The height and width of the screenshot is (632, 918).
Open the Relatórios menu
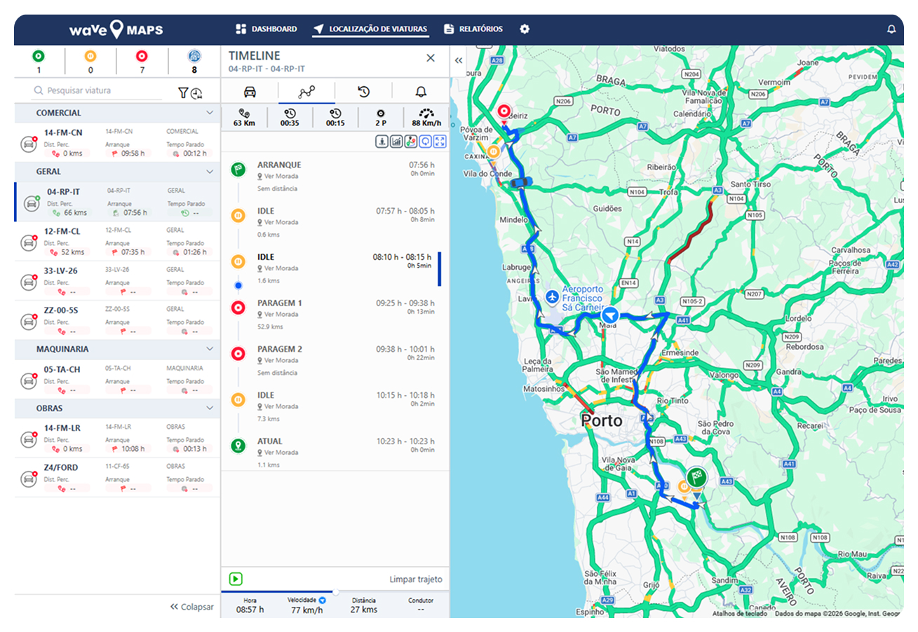pyautogui.click(x=473, y=29)
